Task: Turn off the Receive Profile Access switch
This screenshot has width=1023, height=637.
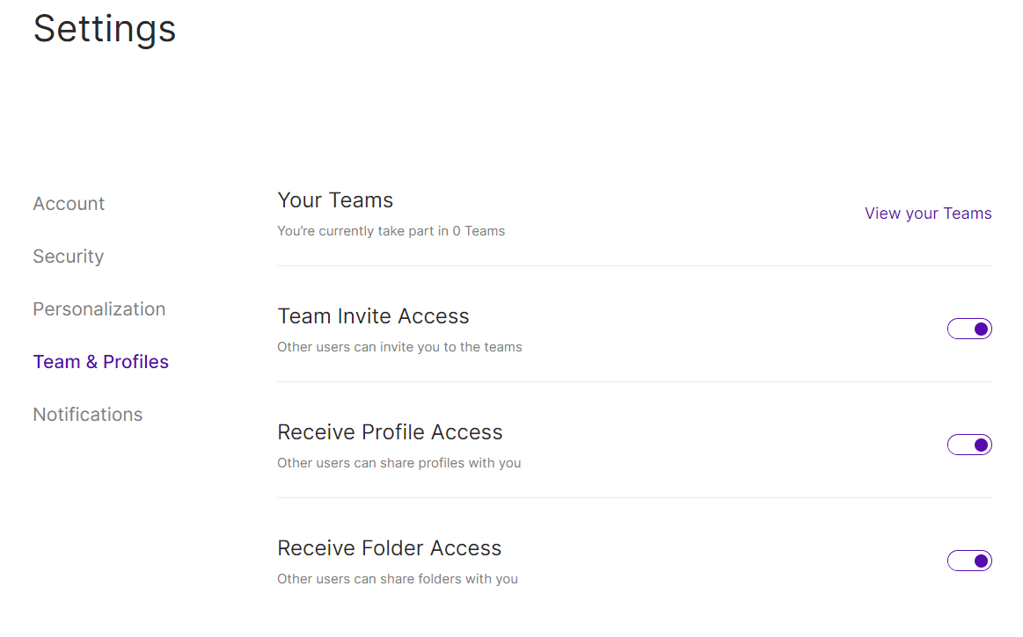Action: pyautogui.click(x=969, y=445)
